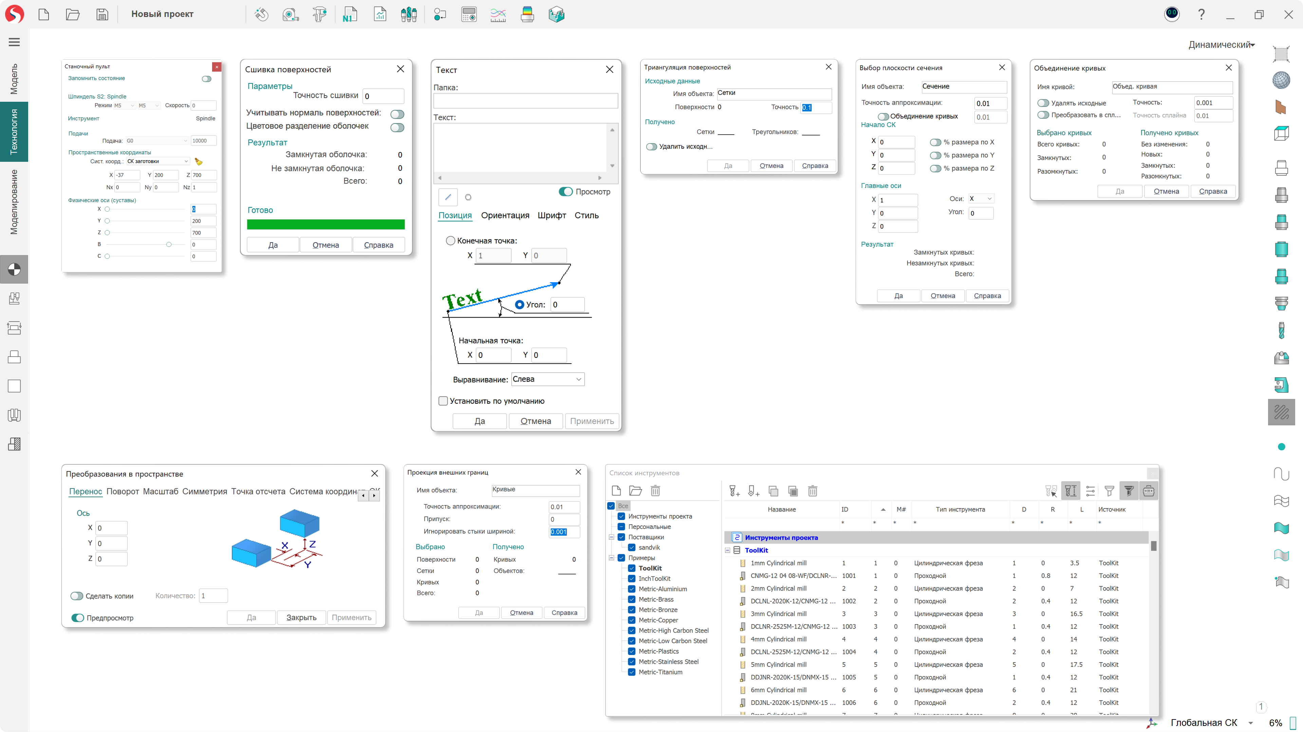Open the help question mark icon
This screenshot has height=732, width=1303.
(x=1201, y=14)
